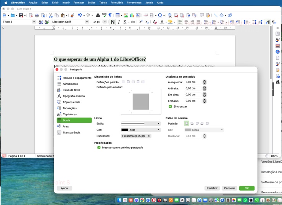Apply superscript X² formatting
The image size is (282, 205).
141,22
